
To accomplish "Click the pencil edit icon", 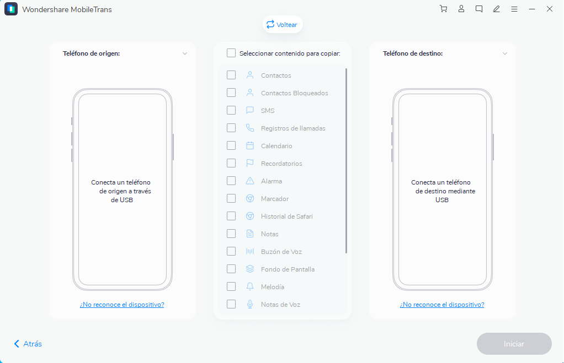I will tap(497, 9).
